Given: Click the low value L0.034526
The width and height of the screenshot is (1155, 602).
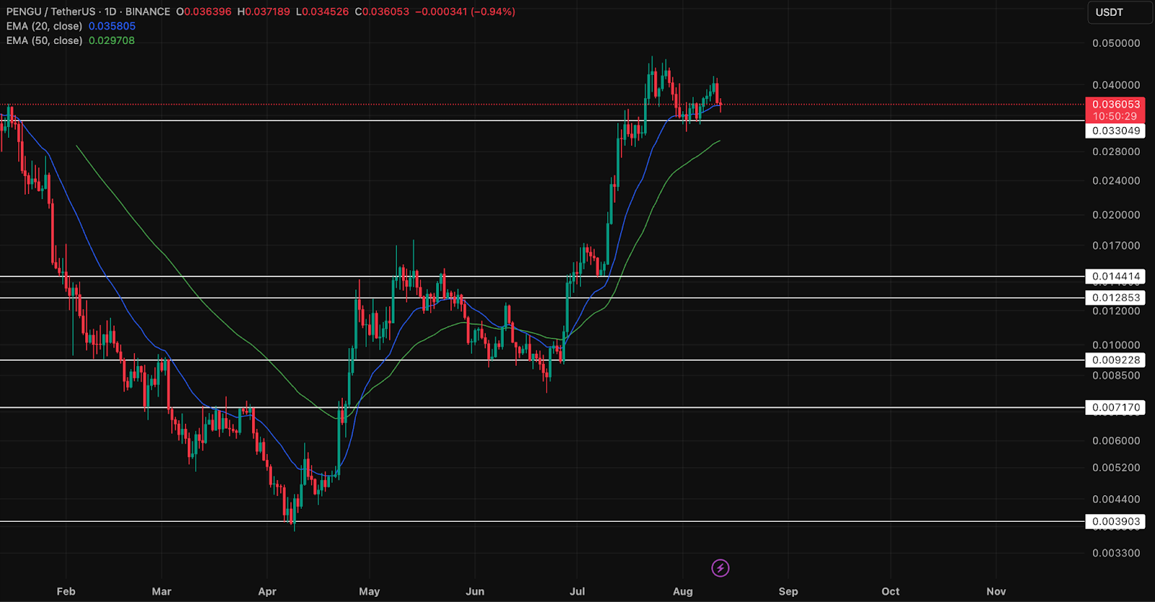Looking at the screenshot, I should point(322,12).
